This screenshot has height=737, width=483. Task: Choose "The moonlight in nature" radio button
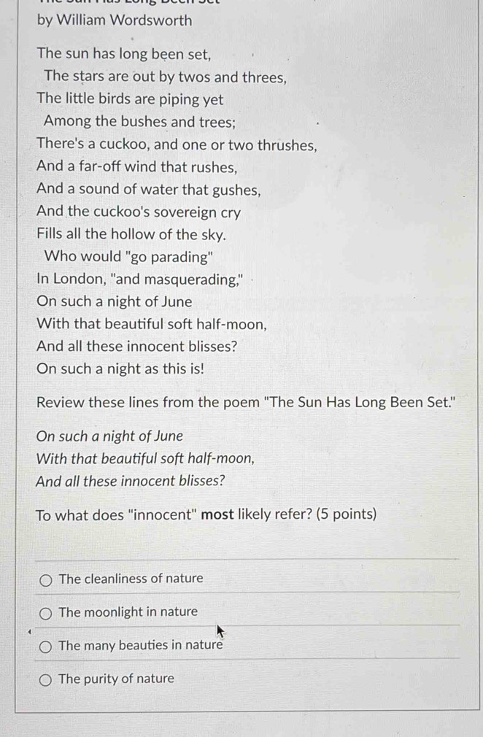click(45, 614)
